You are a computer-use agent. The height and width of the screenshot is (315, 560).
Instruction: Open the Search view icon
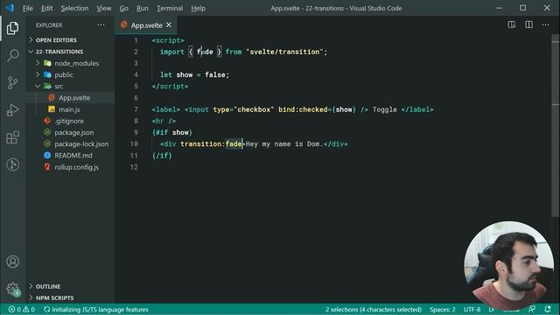coord(12,55)
